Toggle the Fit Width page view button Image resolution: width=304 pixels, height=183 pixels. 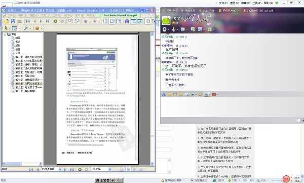(x=119, y=21)
